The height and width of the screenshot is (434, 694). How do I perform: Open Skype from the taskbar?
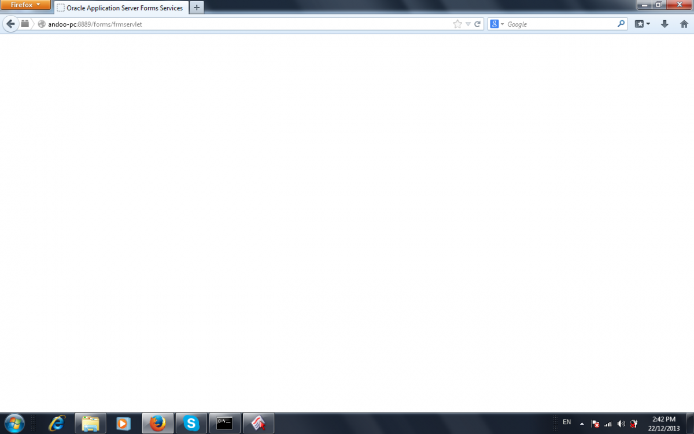pyautogui.click(x=191, y=424)
